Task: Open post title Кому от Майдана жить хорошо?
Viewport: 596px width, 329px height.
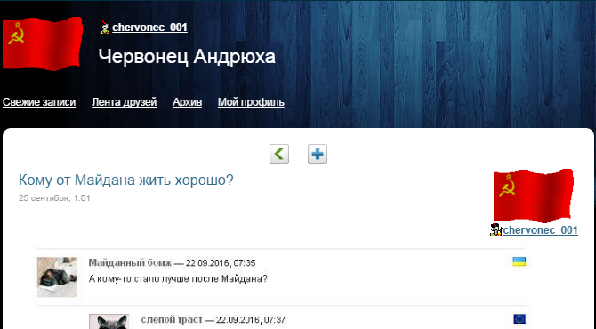Action: 125,180
